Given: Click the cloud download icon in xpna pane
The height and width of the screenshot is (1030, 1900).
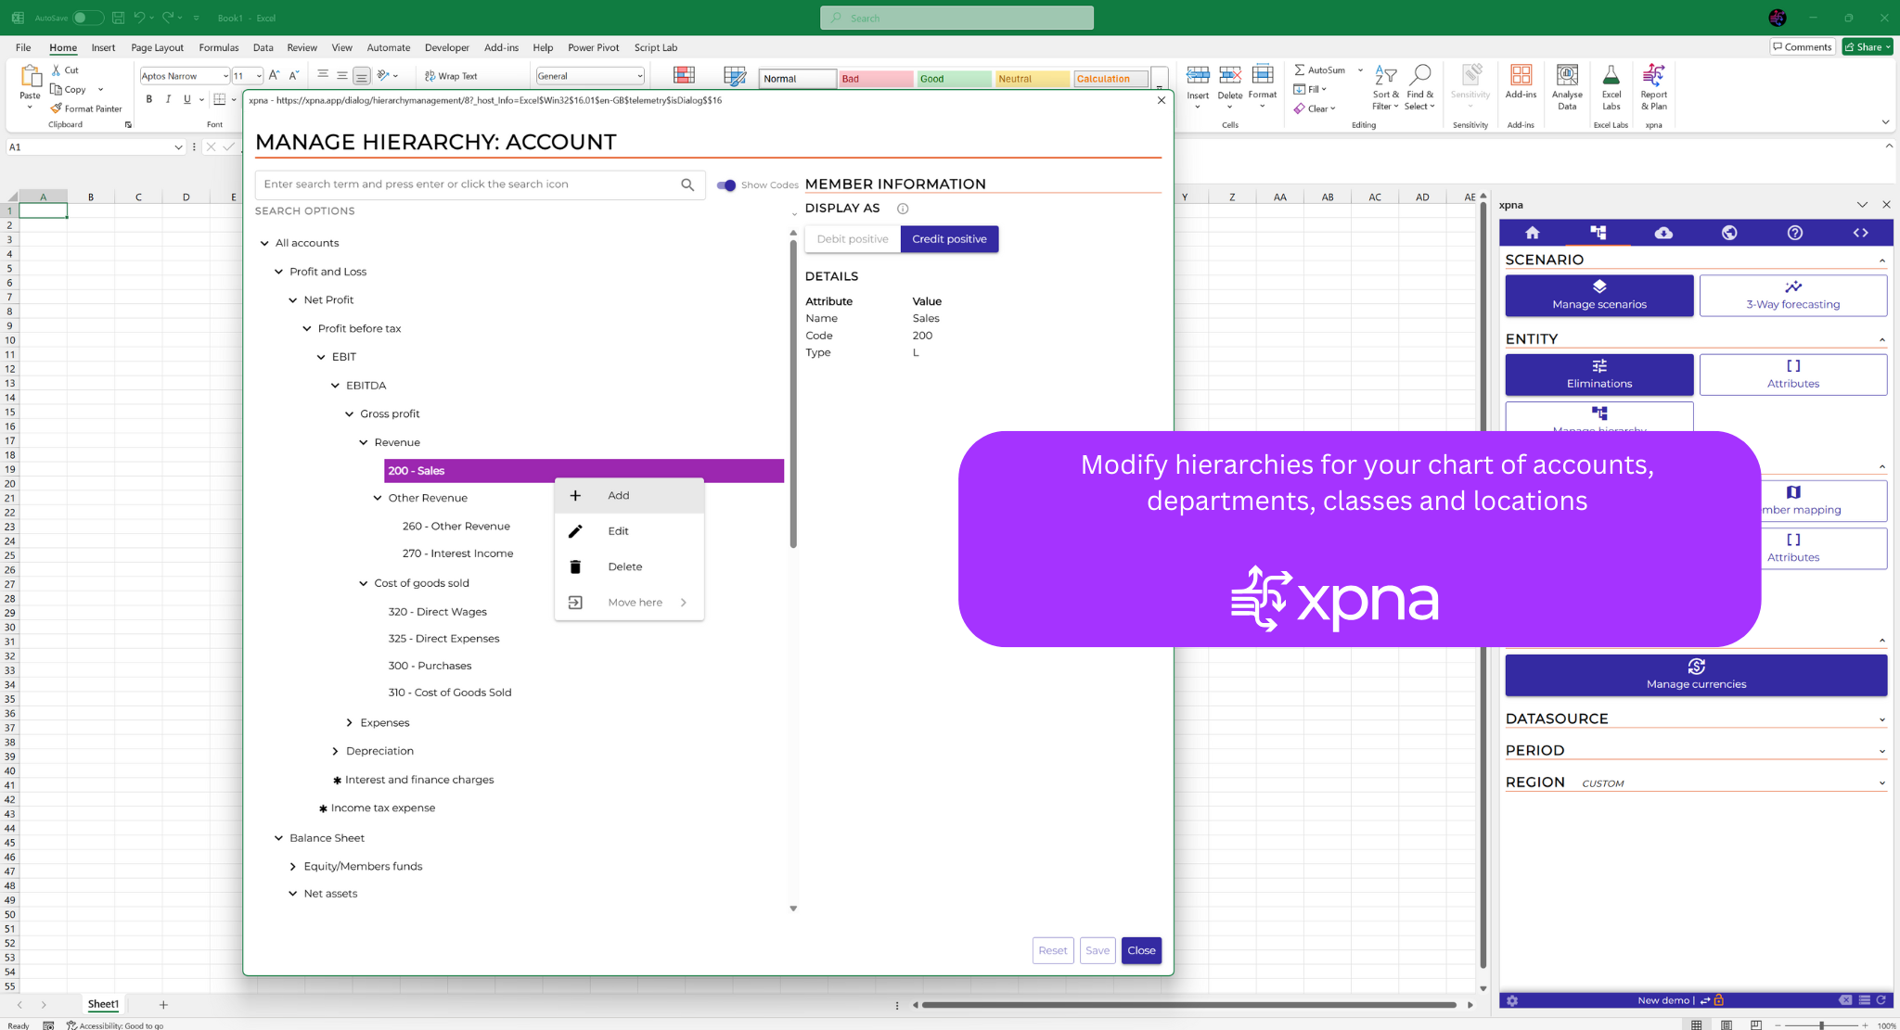Looking at the screenshot, I should click(1663, 233).
